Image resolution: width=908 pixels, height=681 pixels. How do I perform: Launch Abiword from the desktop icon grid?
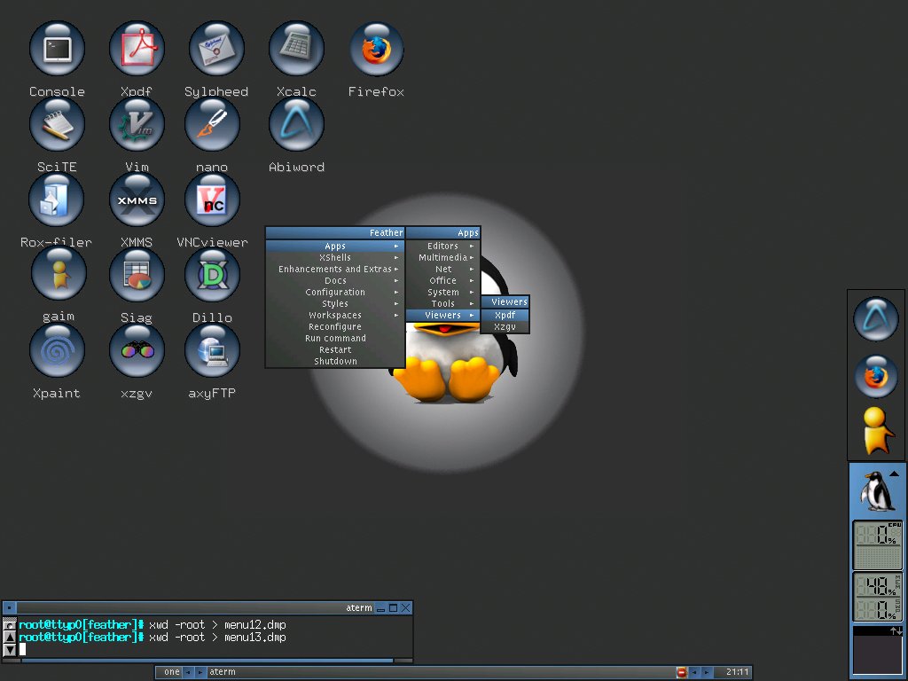(296, 124)
